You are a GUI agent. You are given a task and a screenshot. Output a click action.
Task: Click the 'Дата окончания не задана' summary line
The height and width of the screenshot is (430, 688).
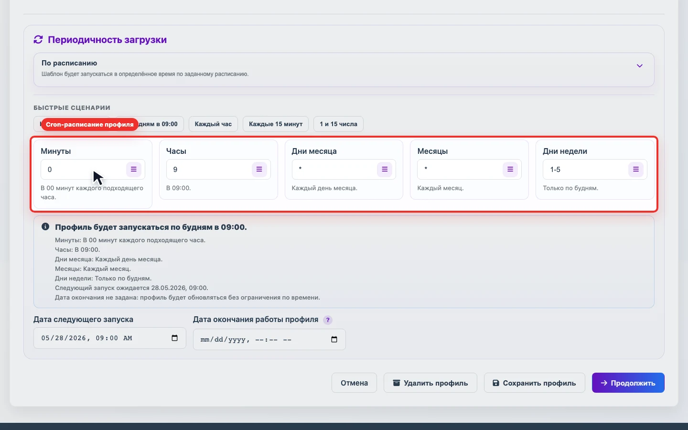[187, 298]
